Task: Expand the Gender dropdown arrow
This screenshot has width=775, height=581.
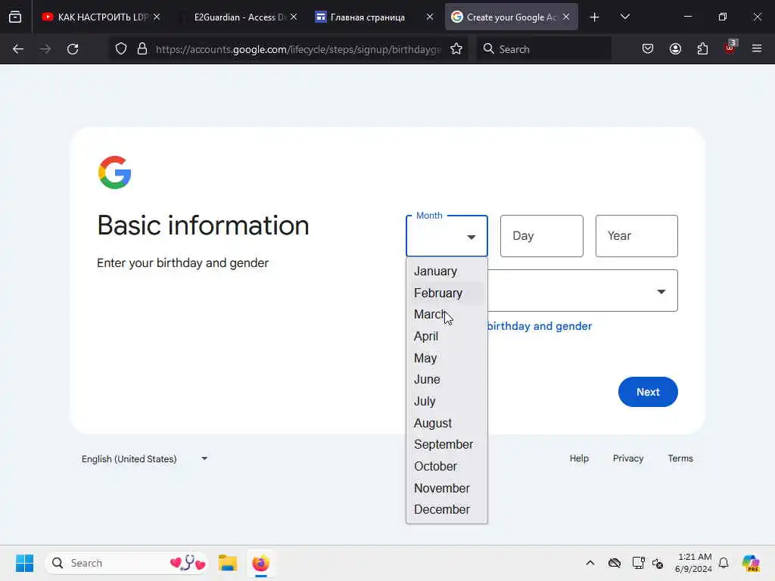Action: 661,291
